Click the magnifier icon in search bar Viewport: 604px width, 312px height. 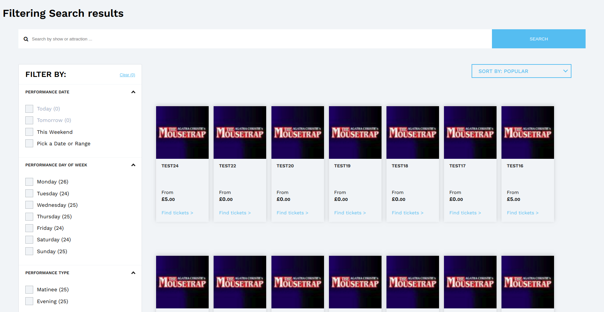pyautogui.click(x=26, y=39)
